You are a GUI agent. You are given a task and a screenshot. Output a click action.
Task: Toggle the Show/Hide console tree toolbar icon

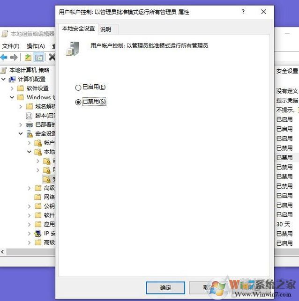tap(39, 57)
